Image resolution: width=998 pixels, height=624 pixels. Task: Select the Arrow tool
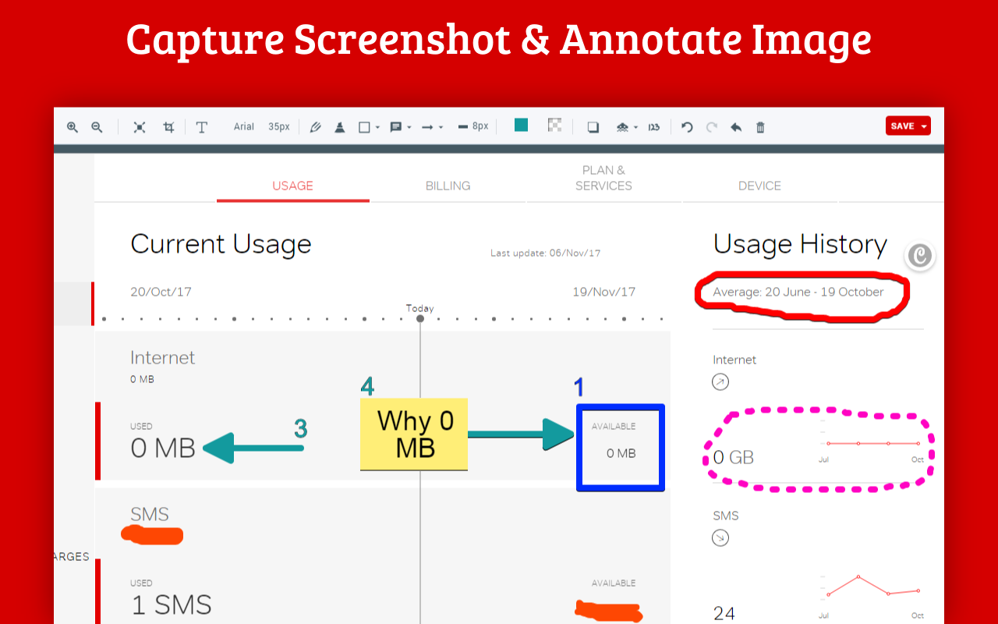coord(427,127)
